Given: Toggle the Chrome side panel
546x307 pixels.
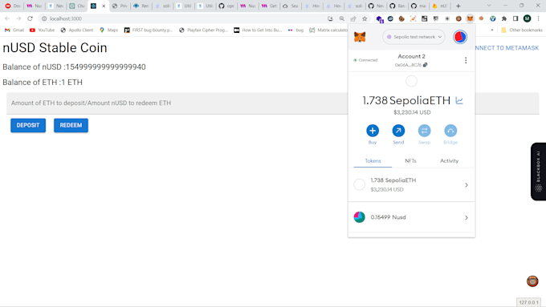Looking at the screenshot, I should click(515, 18).
